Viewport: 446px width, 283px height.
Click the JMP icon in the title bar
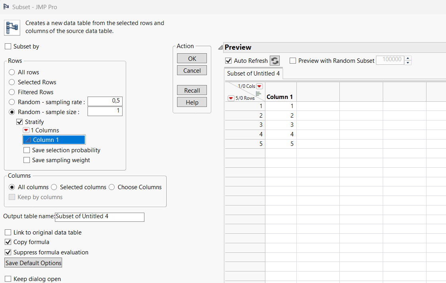pos(6,7)
